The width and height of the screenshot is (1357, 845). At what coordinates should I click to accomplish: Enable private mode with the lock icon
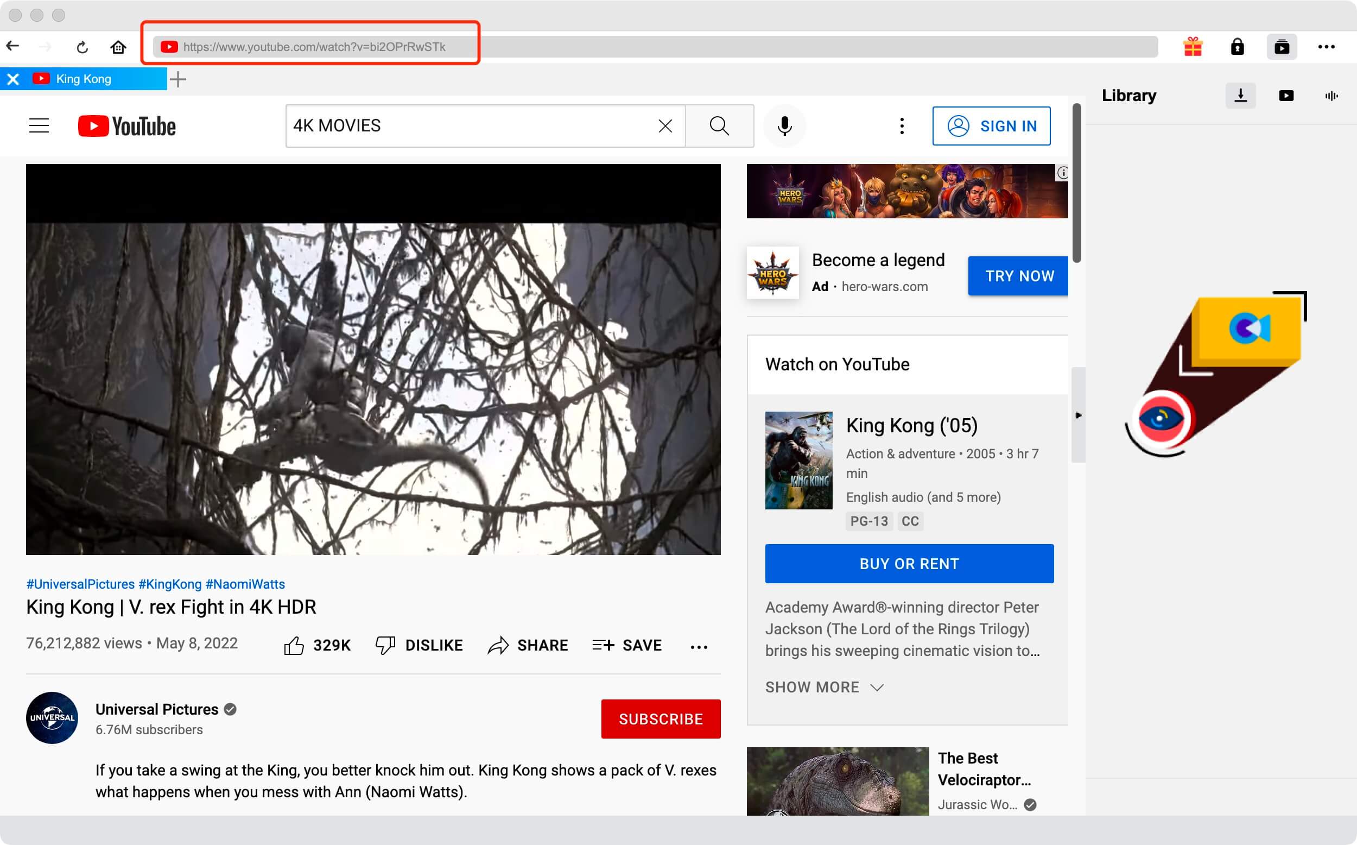(x=1238, y=47)
